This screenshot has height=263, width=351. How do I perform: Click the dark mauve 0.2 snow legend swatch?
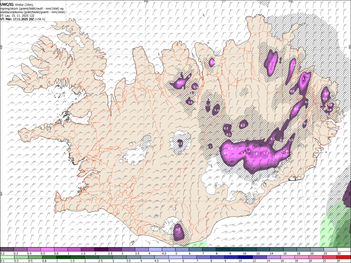coord(7,250)
